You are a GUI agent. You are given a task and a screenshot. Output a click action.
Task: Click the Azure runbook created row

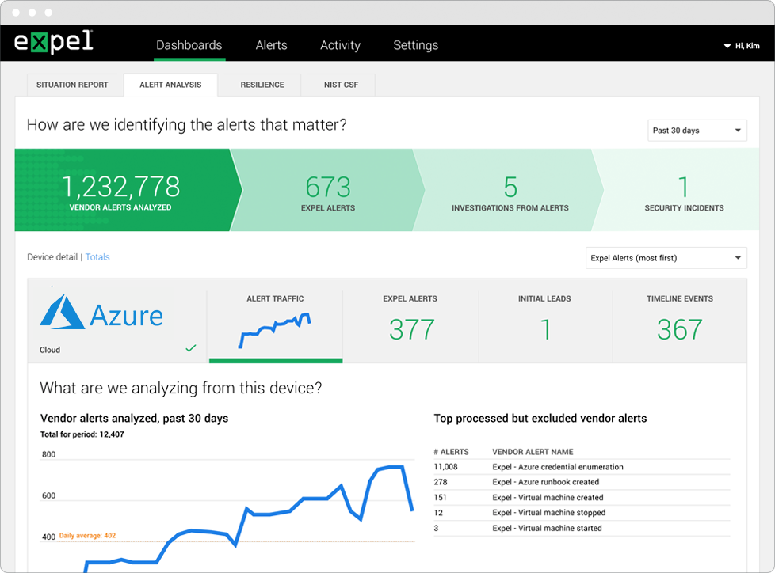(x=582, y=482)
